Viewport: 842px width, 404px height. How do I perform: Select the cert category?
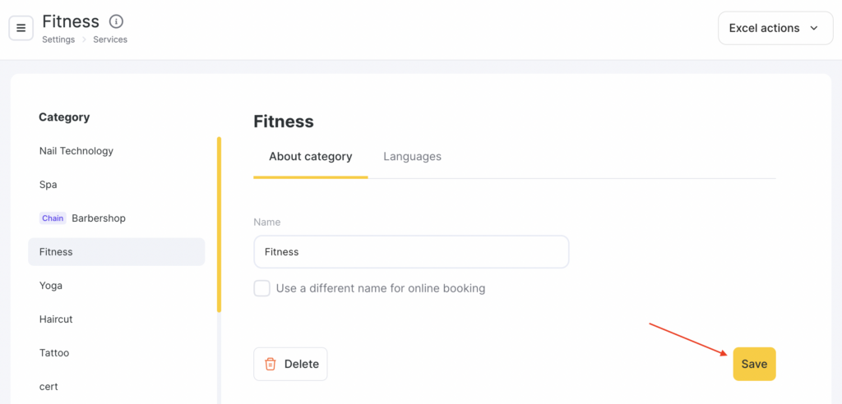click(49, 387)
